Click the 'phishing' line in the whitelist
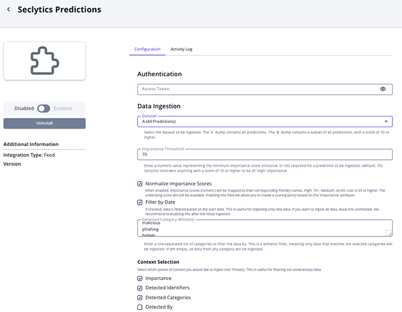Image resolution: width=402 pixels, height=312 pixels. (151, 229)
